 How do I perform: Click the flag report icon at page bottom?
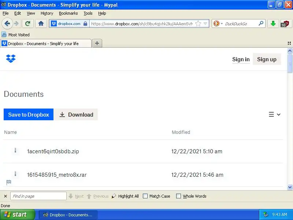(x=8, y=182)
